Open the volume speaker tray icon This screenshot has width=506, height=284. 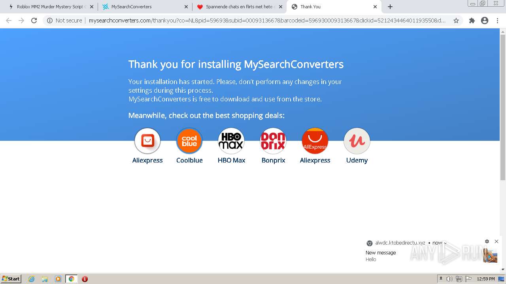point(449,279)
